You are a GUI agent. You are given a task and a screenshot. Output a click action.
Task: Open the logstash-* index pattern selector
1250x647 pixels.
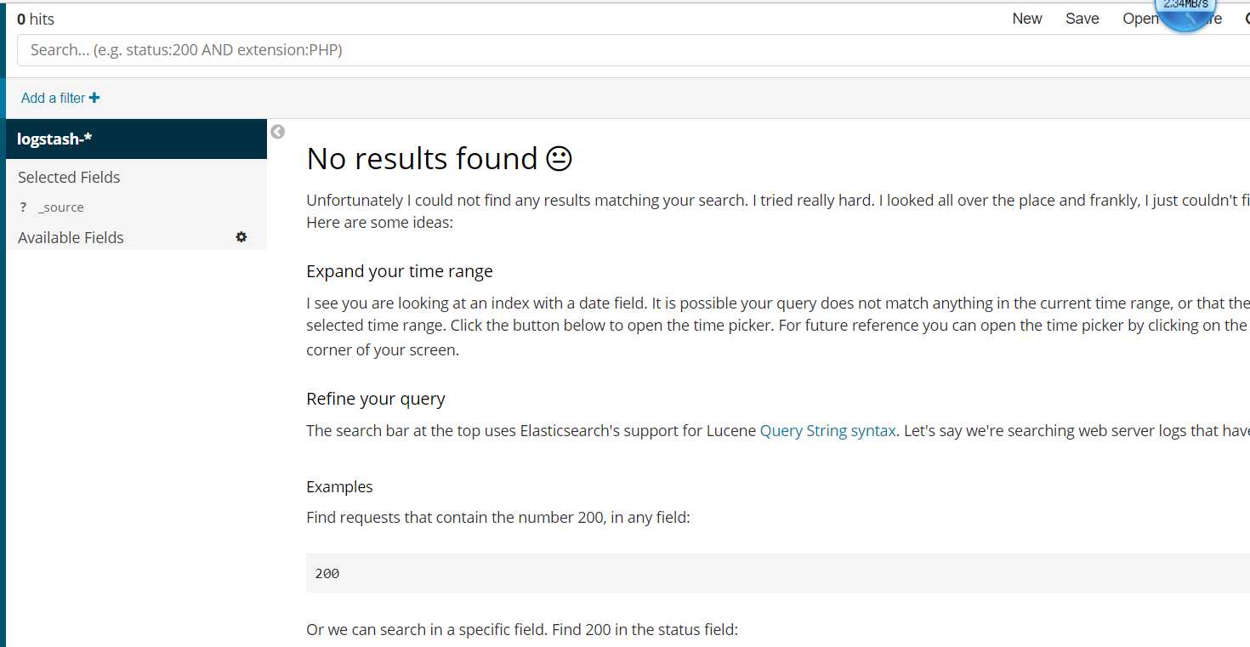click(x=136, y=139)
